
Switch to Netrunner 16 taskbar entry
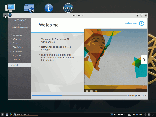point(25,114)
